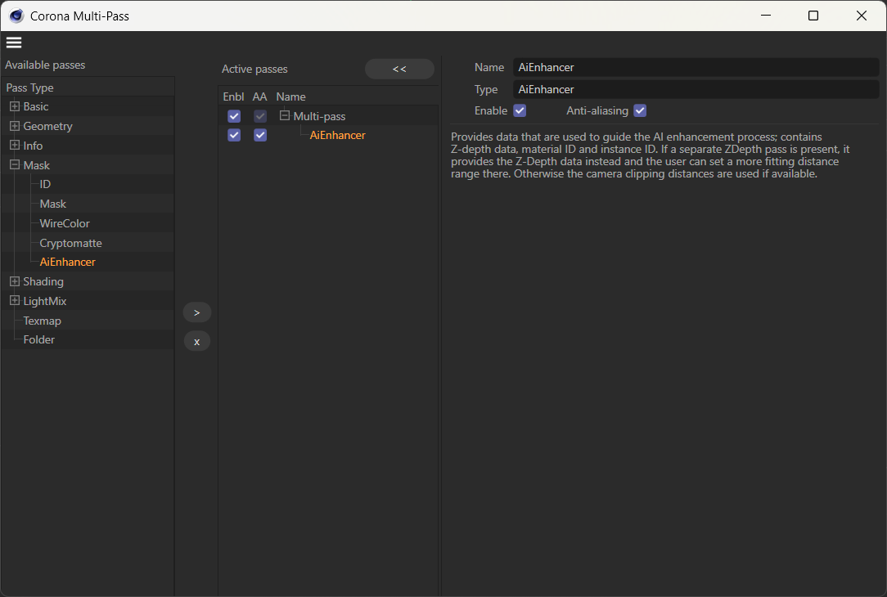The image size is (887, 597).
Task: Select the Shading label in pass tree
Action: (43, 281)
